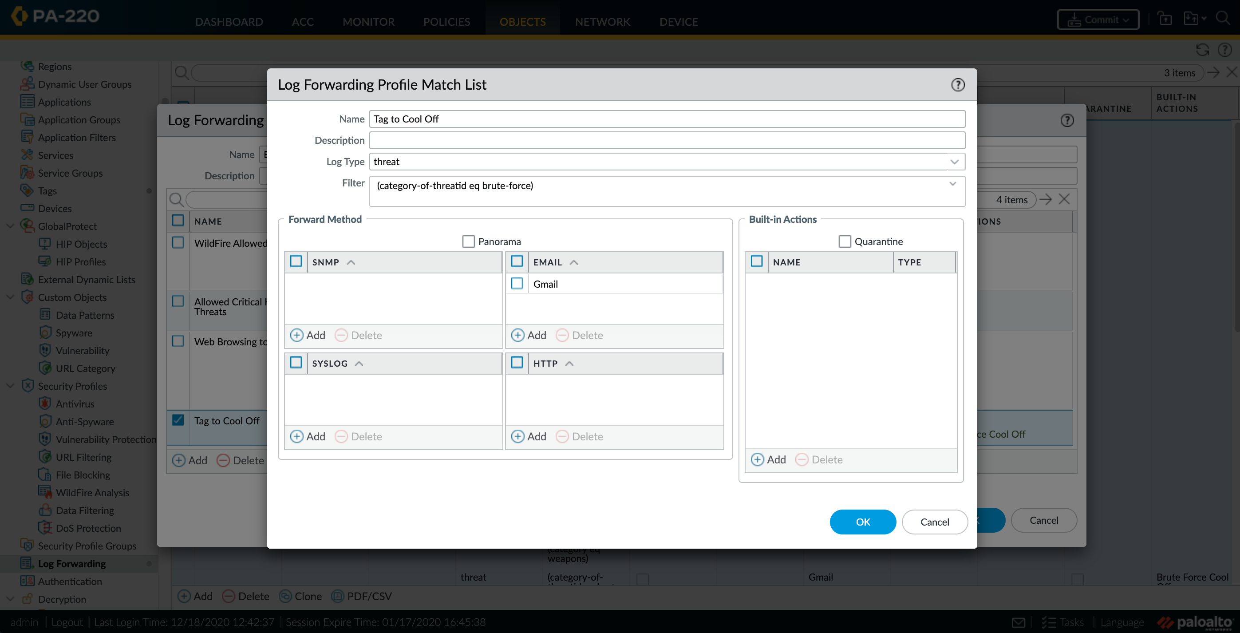Expand the Log Type threat dropdown
Image resolution: width=1240 pixels, height=633 pixels.
pos(954,162)
